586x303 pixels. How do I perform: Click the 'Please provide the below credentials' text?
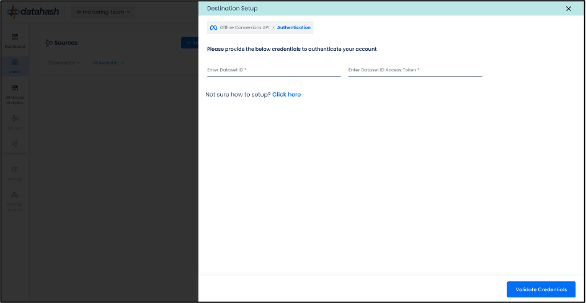pos(292,49)
